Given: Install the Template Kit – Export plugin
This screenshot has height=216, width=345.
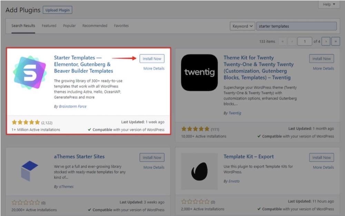Looking at the screenshot, I should (x=322, y=157).
